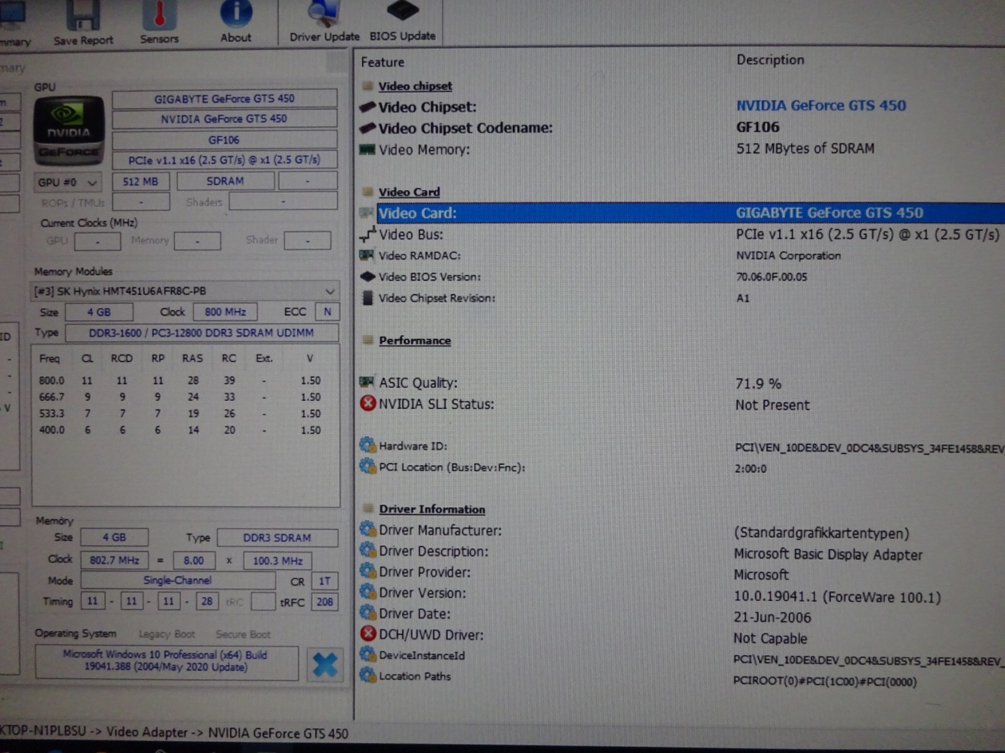Click the Video Chipset Revision row icon

pyautogui.click(x=367, y=298)
